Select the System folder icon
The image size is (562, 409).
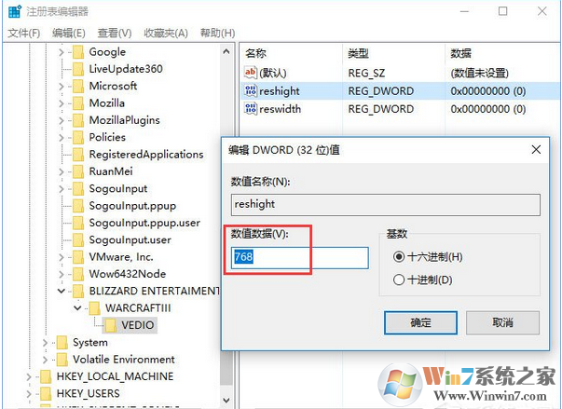pos(62,343)
